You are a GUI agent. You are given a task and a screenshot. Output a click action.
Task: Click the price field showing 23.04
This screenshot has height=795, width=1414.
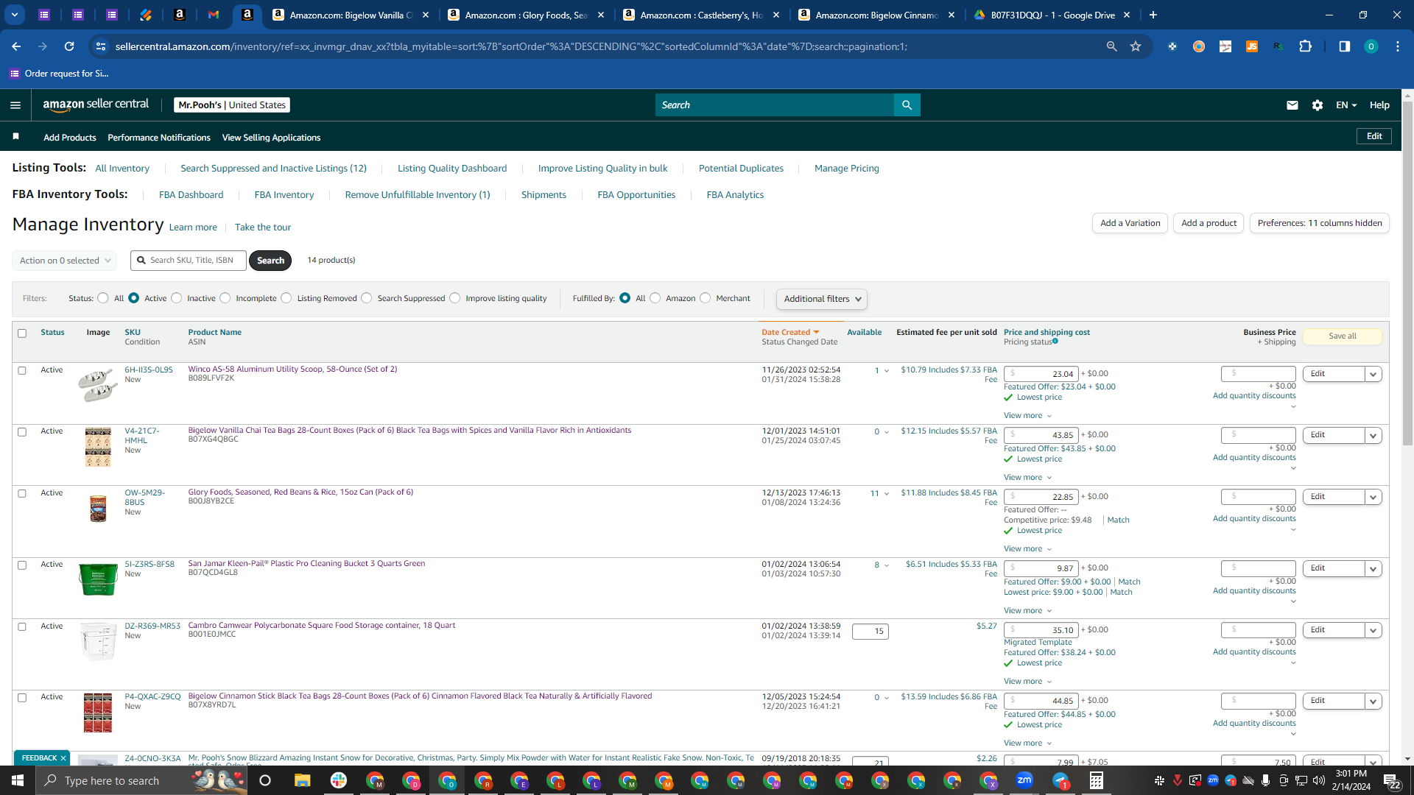(x=1041, y=374)
